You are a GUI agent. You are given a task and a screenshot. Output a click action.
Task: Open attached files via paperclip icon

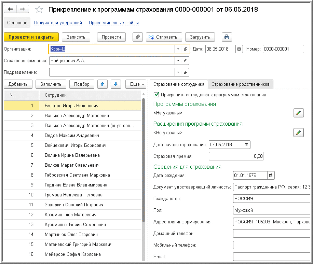(x=138, y=37)
